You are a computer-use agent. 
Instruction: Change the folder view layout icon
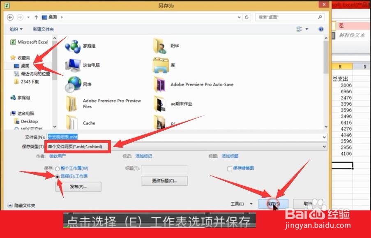click(x=300, y=29)
